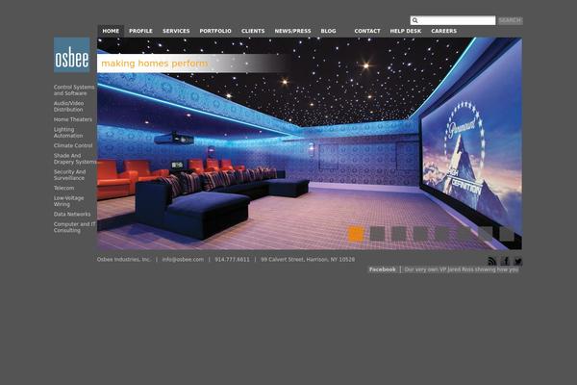This screenshot has height=385, width=577.
Task: Select the third slideshow indicator square
Action: pos(399,234)
